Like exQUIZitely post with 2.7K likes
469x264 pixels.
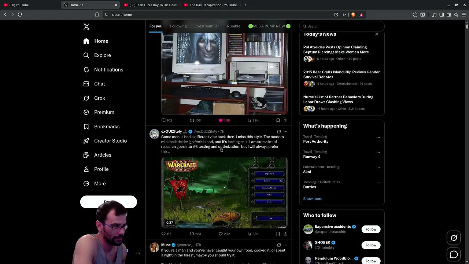224,234
